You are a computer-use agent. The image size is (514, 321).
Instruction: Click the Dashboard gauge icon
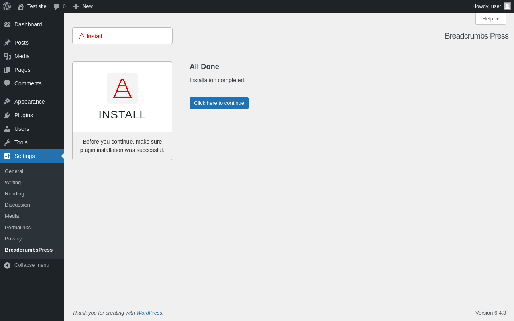(x=7, y=24)
